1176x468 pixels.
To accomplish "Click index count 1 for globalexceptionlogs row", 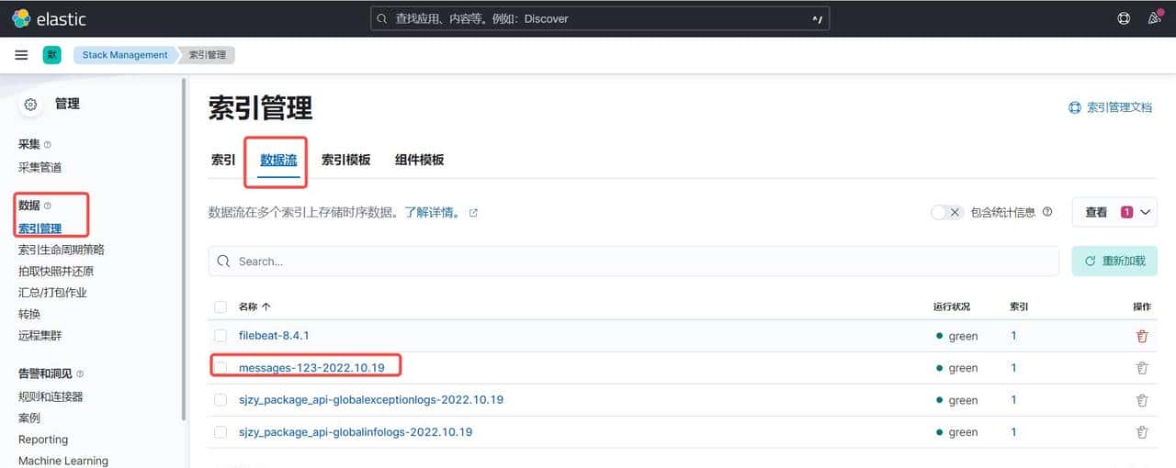I will tap(1013, 400).
